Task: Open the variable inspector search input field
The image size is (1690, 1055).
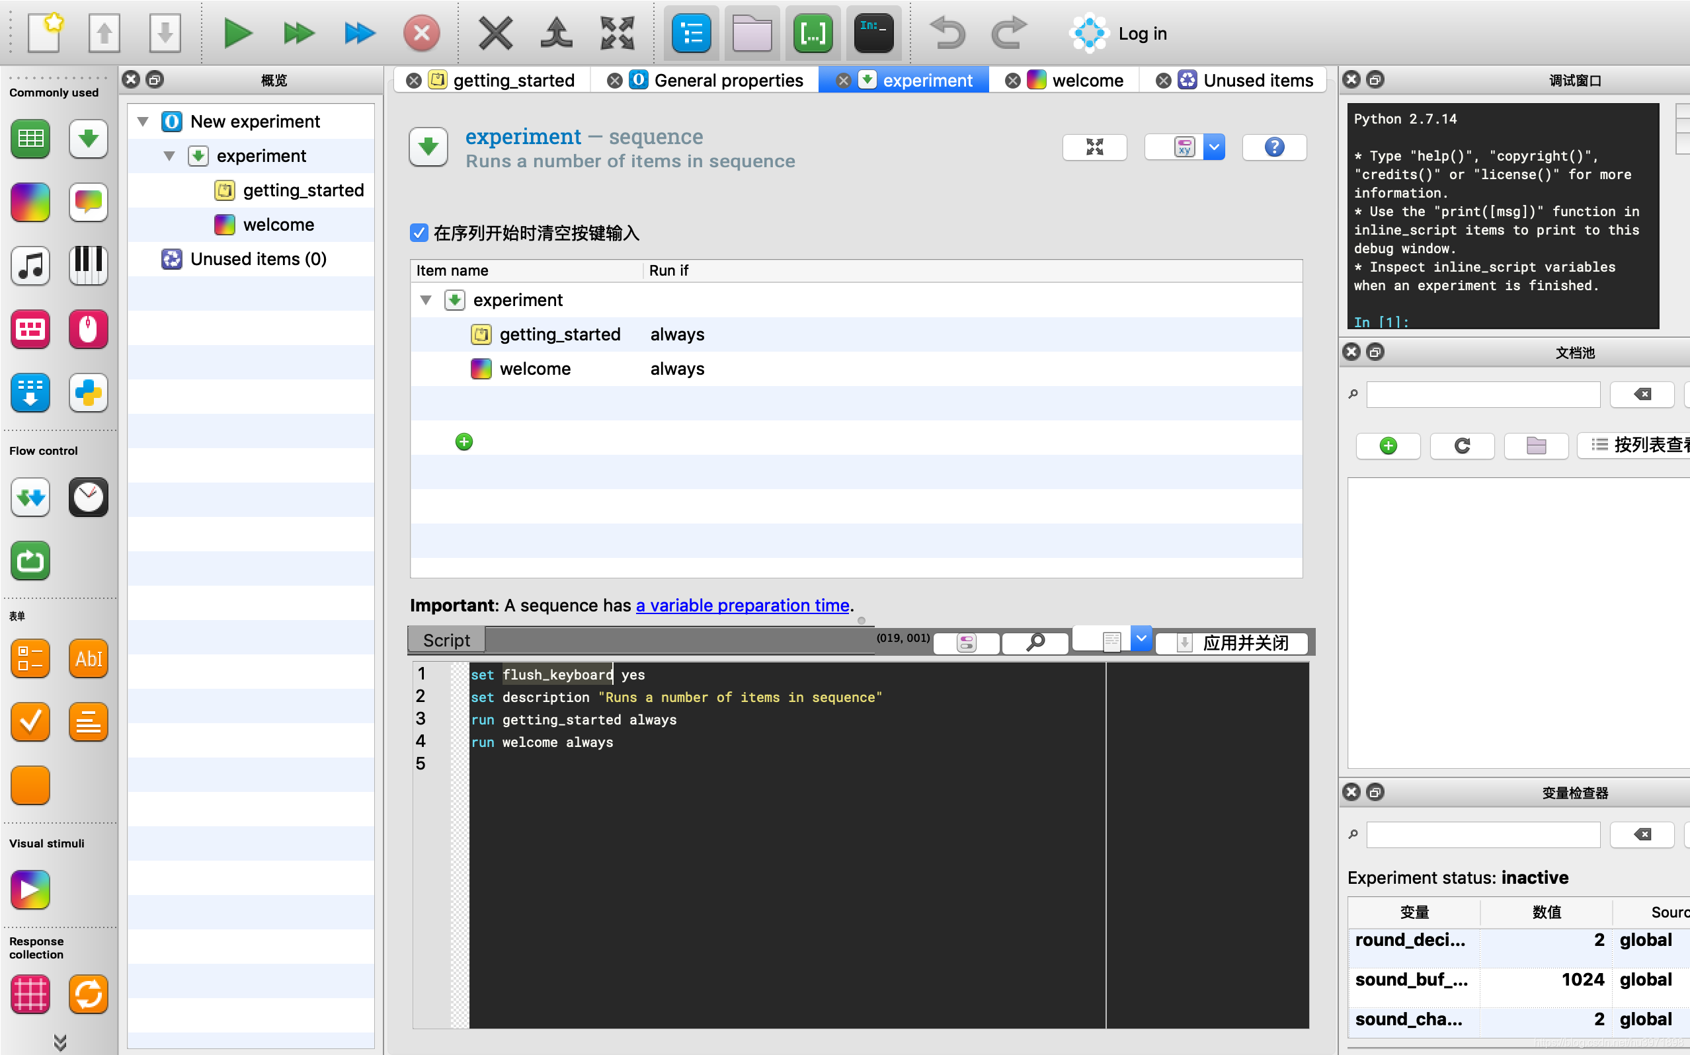Action: [1483, 834]
